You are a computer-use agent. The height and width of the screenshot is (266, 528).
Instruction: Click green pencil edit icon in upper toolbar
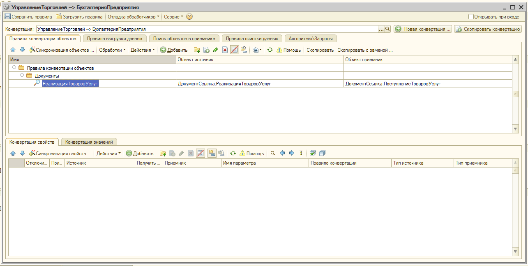215,50
